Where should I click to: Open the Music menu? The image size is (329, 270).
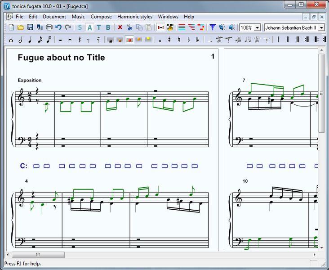pyautogui.click(x=78, y=17)
